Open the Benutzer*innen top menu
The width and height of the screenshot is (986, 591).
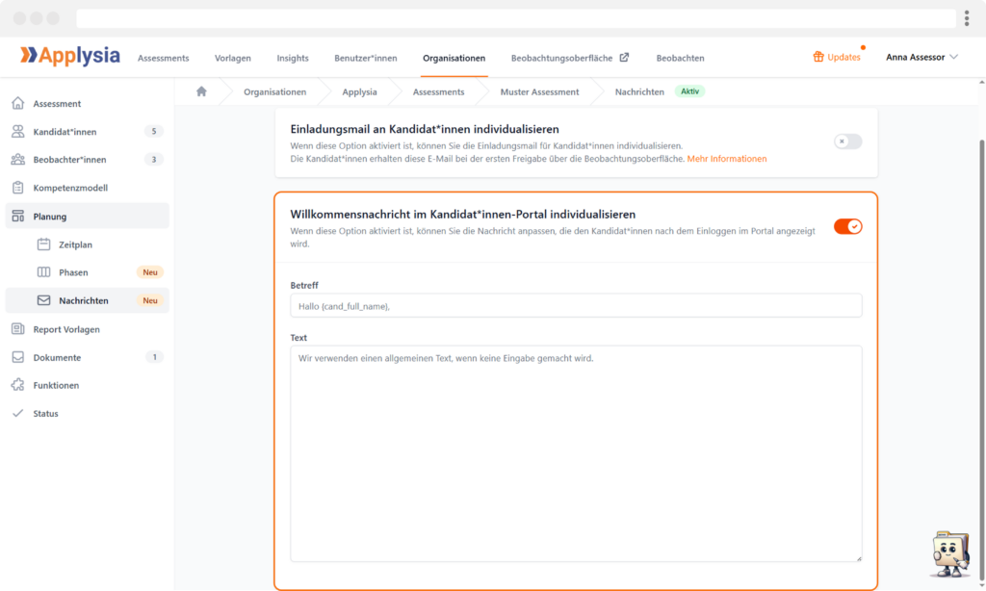pos(365,58)
